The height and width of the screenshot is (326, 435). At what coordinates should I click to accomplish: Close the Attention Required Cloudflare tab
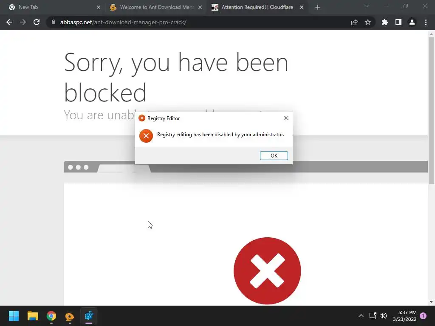click(302, 7)
